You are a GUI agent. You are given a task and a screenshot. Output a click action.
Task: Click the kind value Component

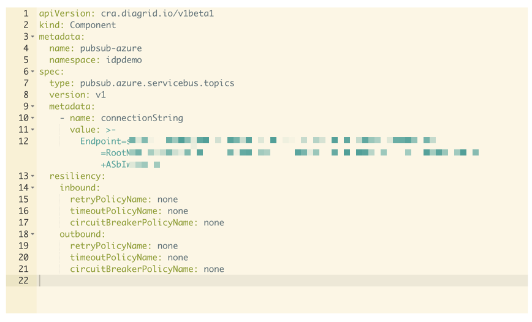click(93, 25)
